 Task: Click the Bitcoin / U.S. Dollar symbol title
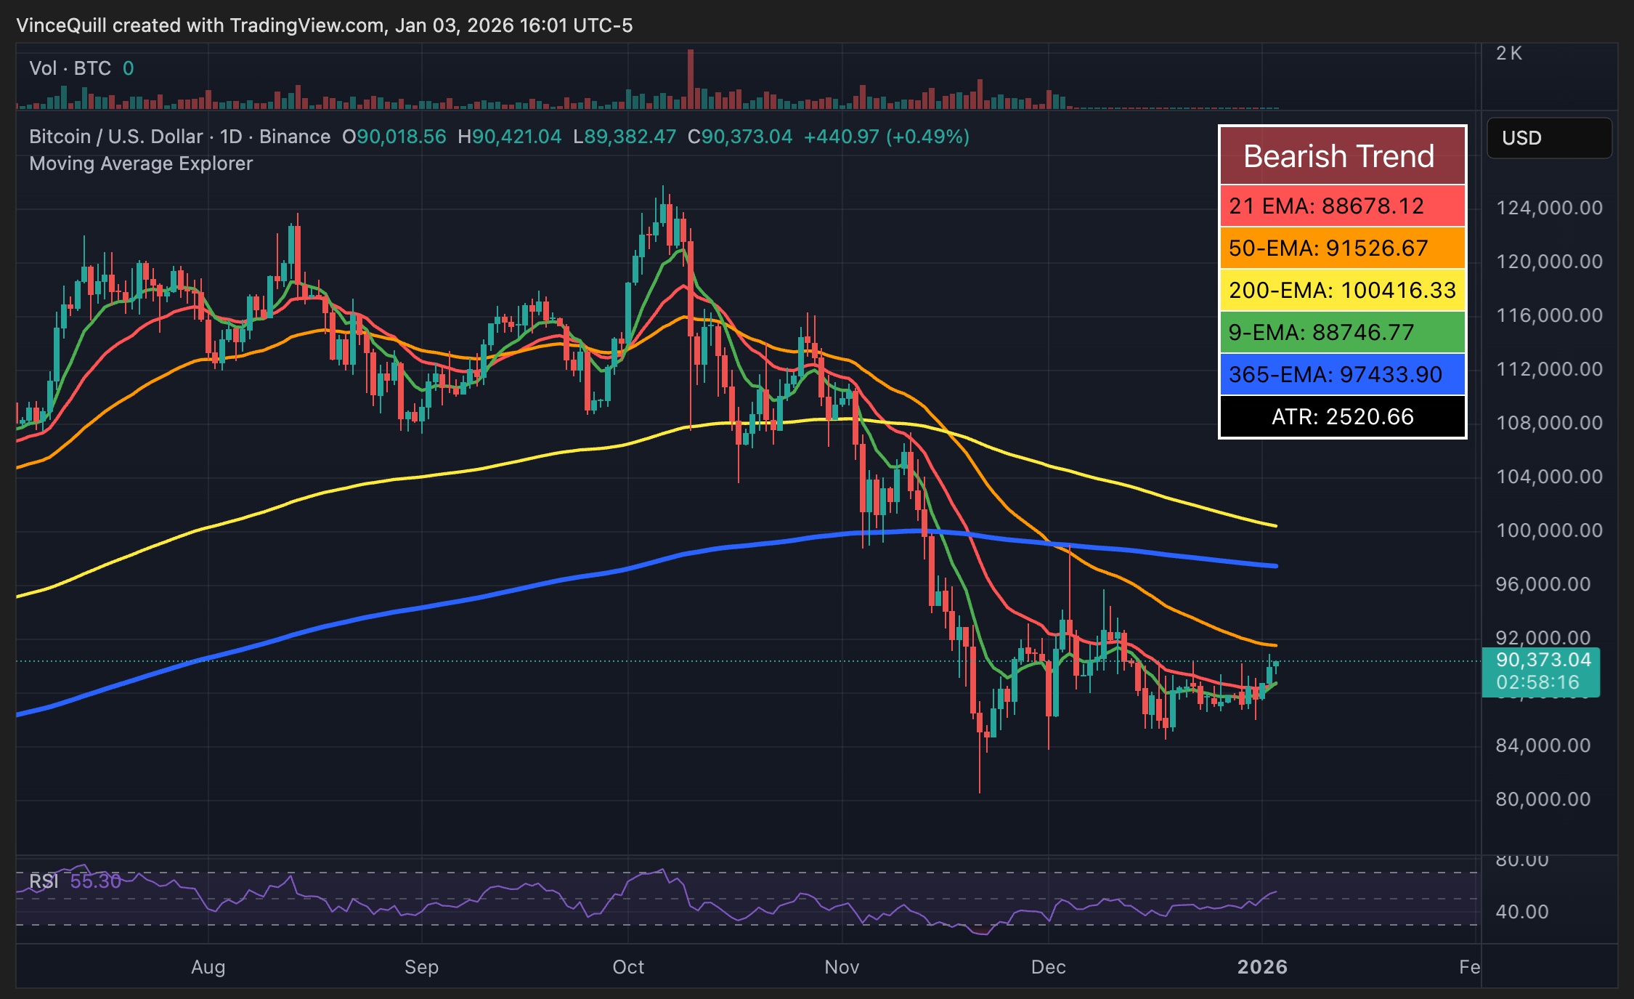[116, 137]
